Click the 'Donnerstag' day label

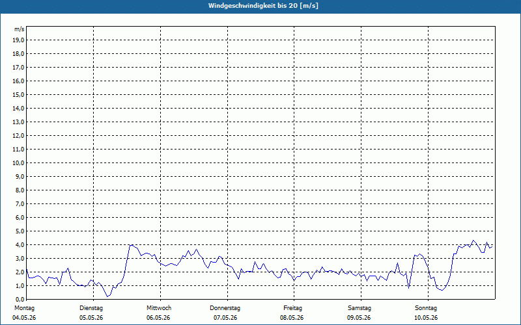click(225, 308)
